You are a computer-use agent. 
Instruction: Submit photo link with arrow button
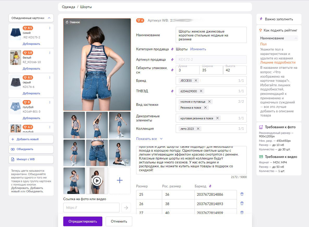[x=126, y=208]
